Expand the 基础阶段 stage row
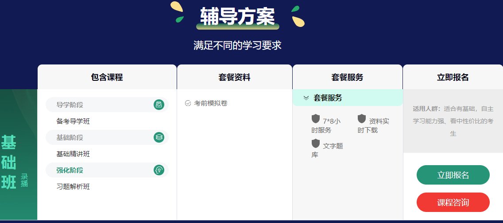503x223 pixels. (x=107, y=137)
